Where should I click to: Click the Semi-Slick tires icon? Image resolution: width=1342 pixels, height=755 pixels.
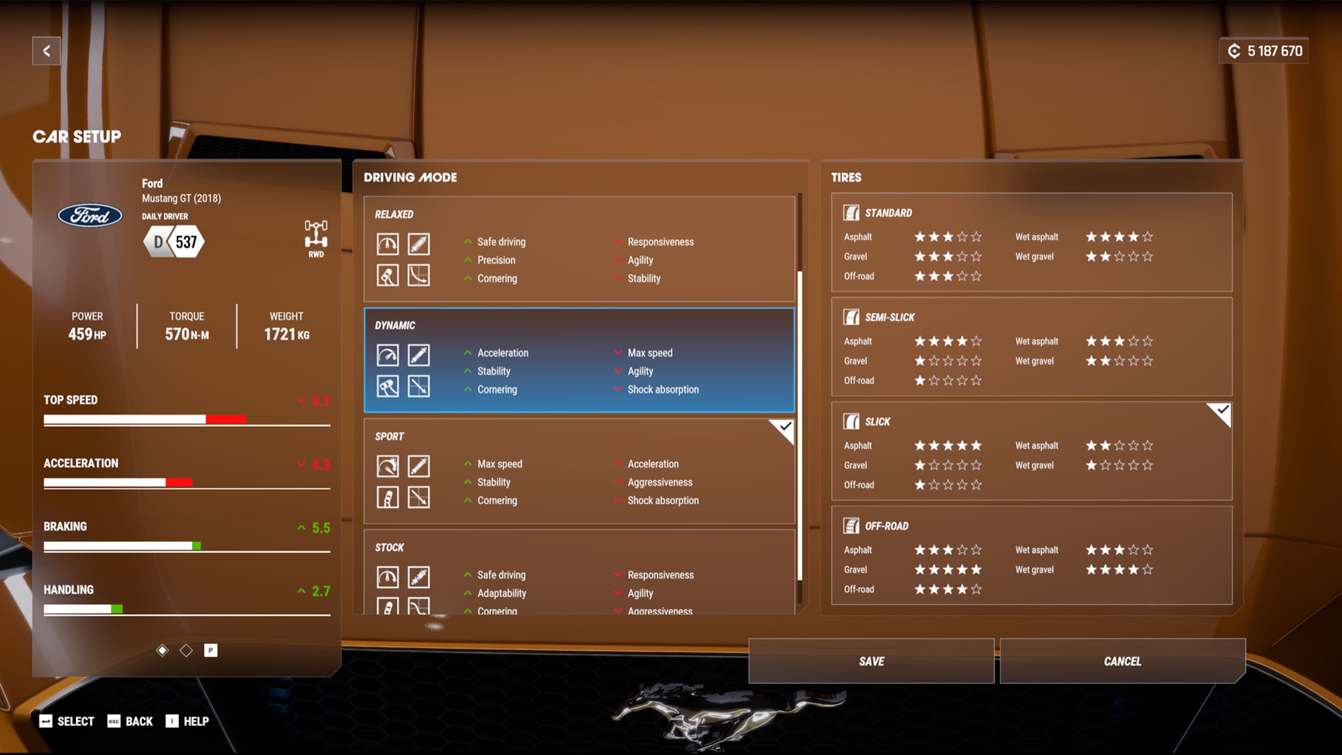pos(849,316)
